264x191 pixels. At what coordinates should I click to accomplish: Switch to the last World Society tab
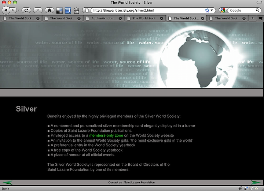[227, 18]
